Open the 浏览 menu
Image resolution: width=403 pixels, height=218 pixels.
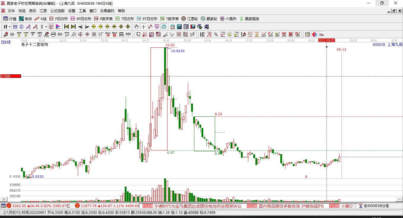click(22, 11)
